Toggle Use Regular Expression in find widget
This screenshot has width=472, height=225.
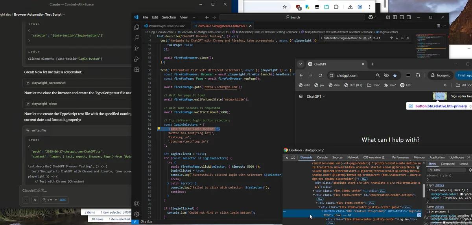[370, 38]
